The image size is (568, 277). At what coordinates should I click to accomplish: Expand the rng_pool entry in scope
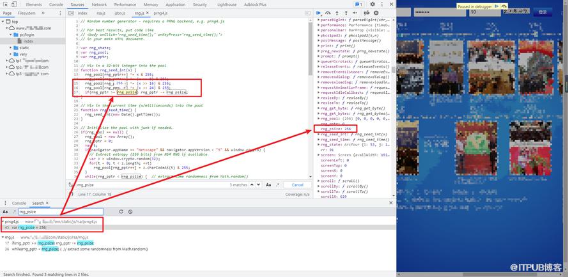[x=319, y=119]
